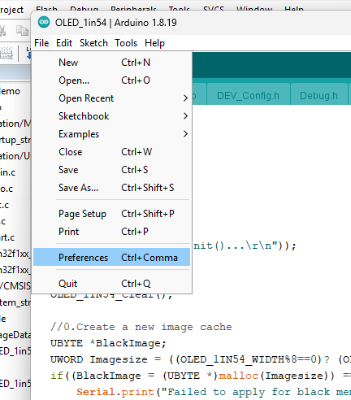Choose Close from the File menu
The image size is (351, 400).
[111, 152]
